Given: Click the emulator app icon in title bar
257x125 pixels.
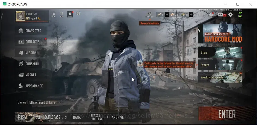Looking at the screenshot, I should 5,4.
